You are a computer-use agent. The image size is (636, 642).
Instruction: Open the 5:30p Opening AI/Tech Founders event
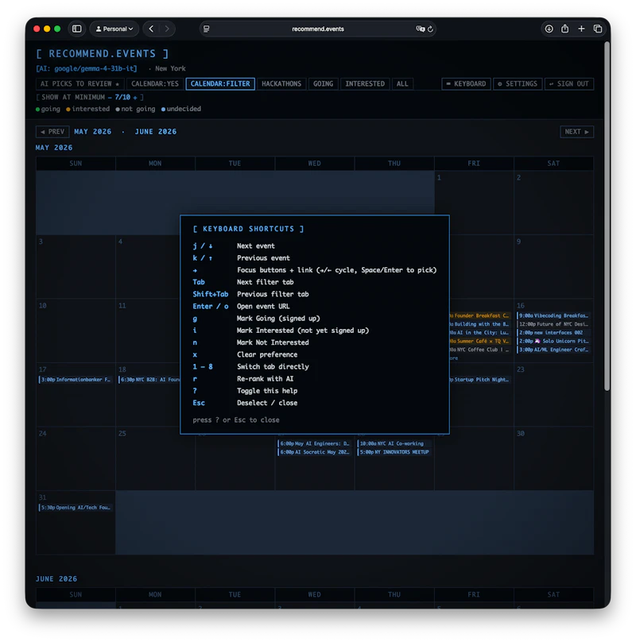[x=76, y=508]
